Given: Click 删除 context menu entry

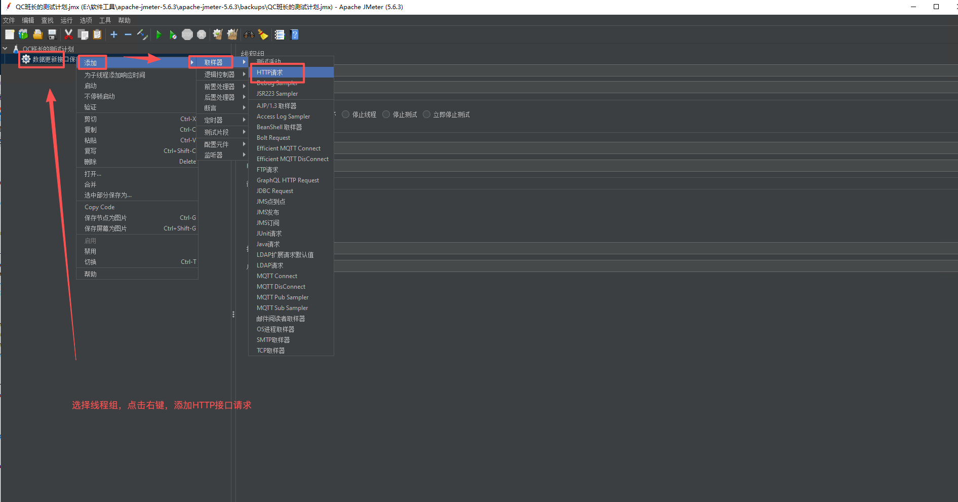Looking at the screenshot, I should pyautogui.click(x=137, y=162).
